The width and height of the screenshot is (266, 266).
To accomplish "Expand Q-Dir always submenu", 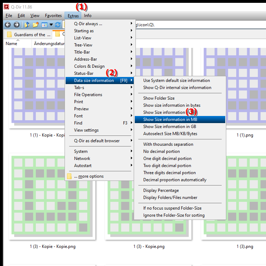I will [x=100, y=24].
